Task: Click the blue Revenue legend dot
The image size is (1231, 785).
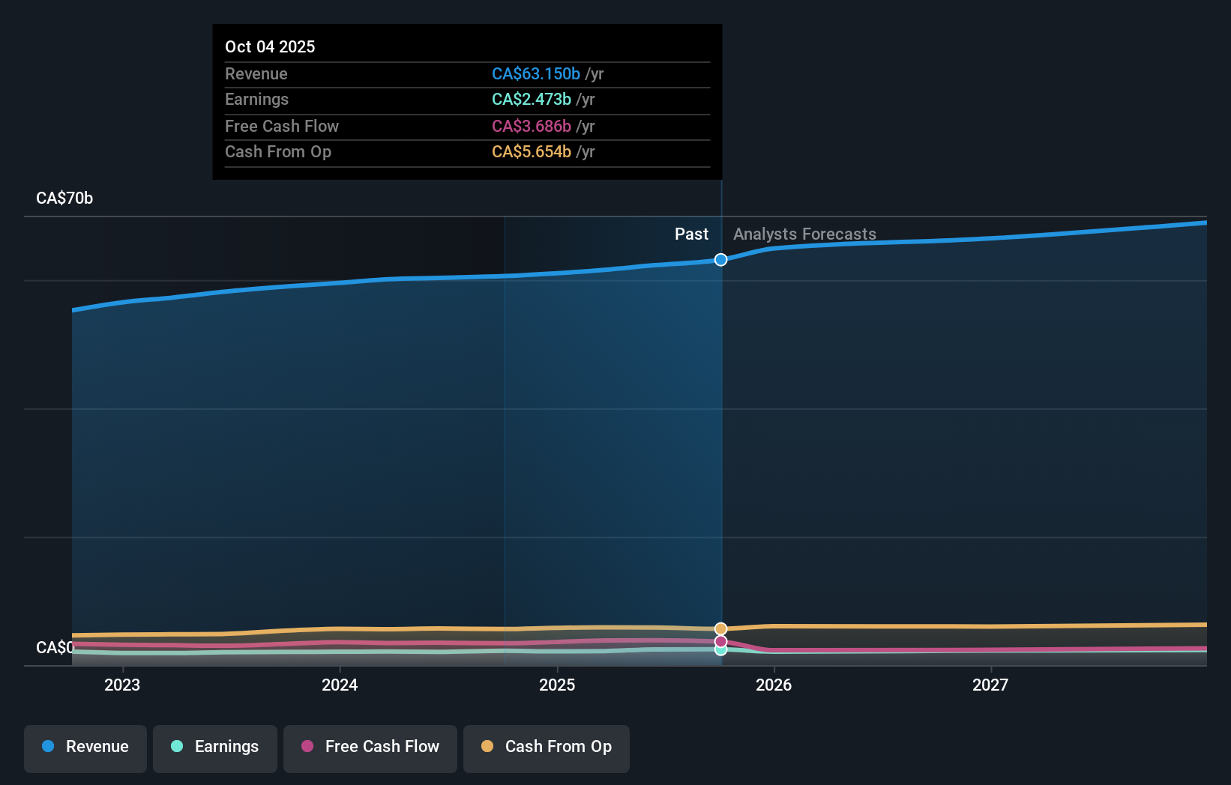Action: (x=46, y=747)
